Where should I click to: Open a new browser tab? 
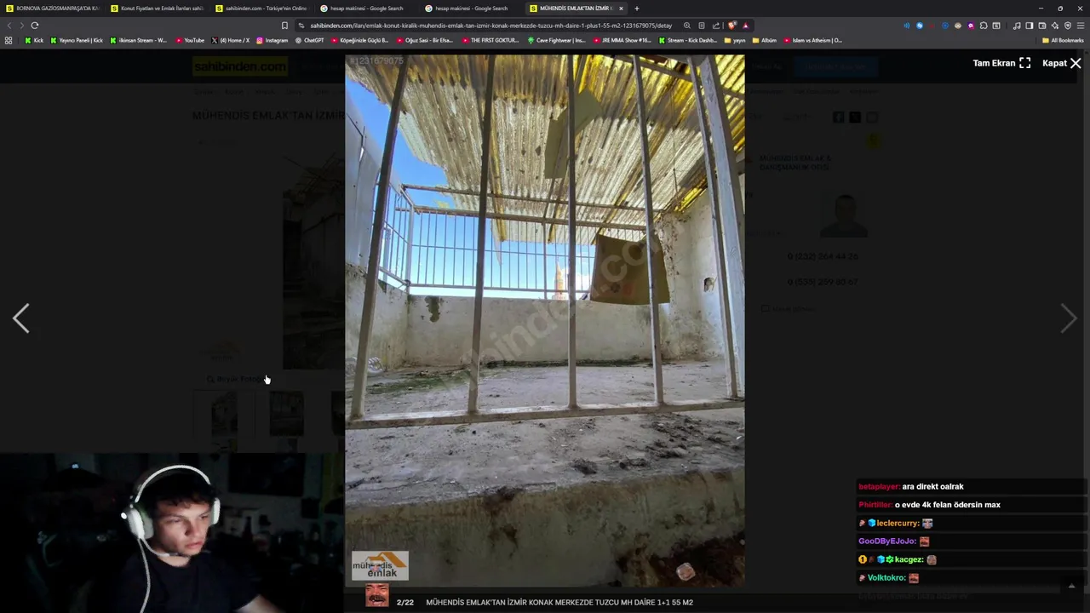pos(636,9)
